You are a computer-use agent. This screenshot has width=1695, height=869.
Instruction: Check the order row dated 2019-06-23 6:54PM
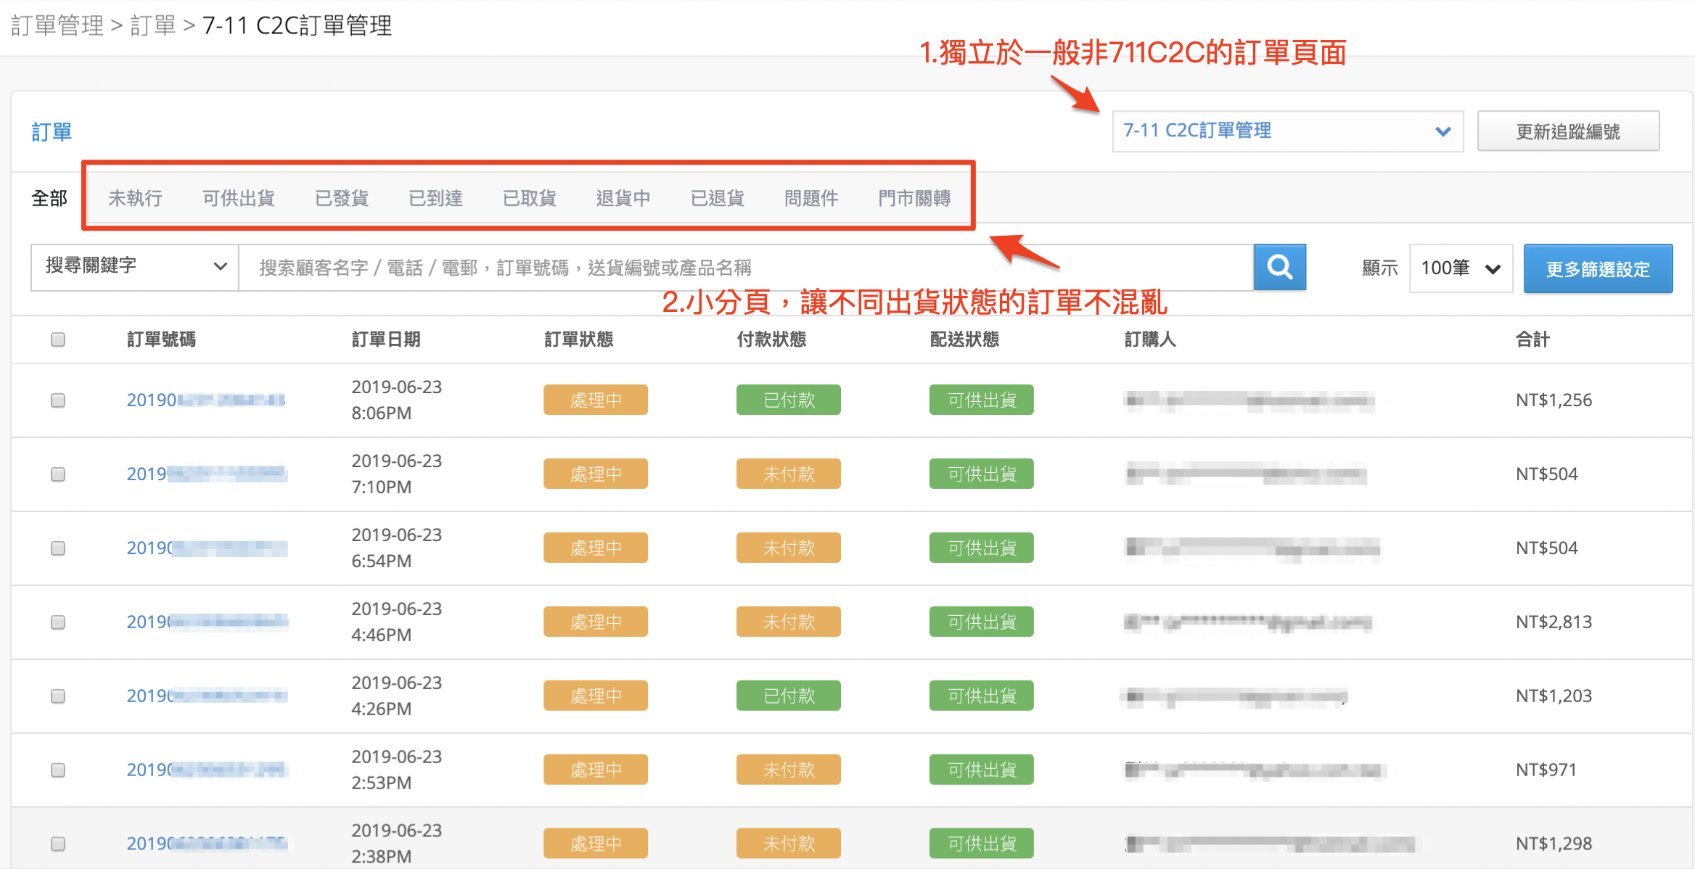click(x=58, y=548)
